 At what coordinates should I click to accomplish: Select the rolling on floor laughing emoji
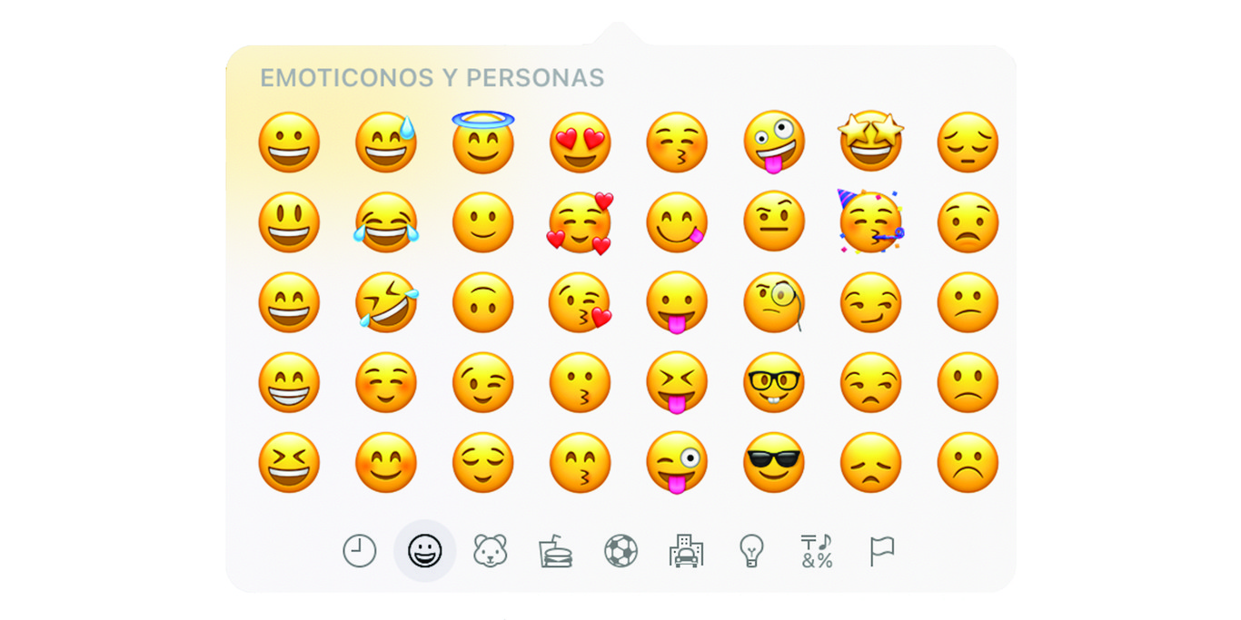(x=386, y=302)
